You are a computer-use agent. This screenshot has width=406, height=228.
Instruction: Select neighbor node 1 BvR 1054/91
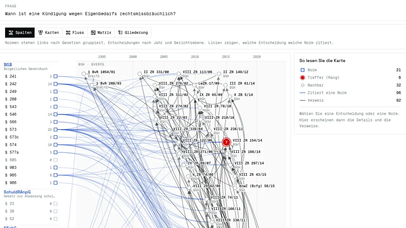pos(84,74)
